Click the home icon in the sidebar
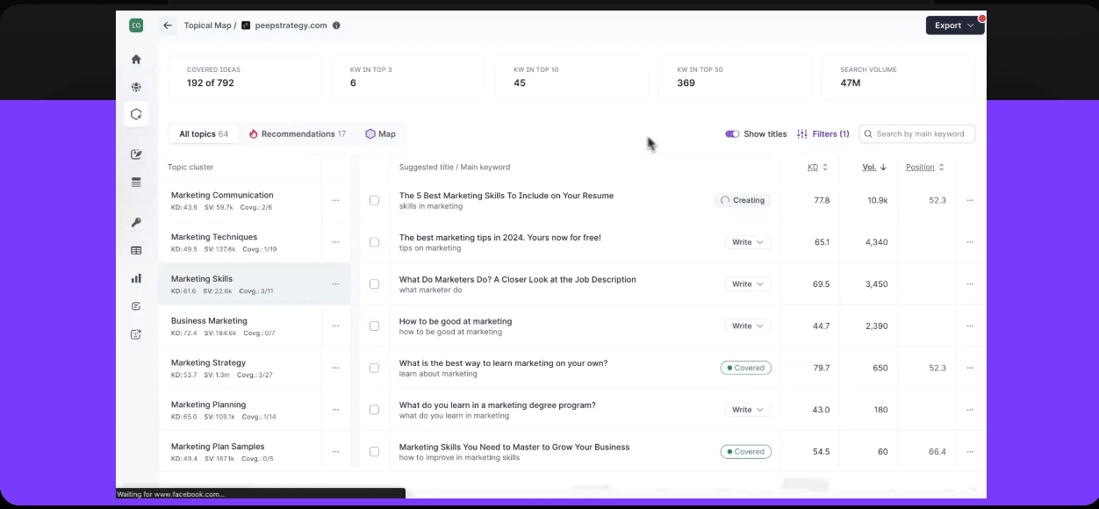 tap(136, 60)
